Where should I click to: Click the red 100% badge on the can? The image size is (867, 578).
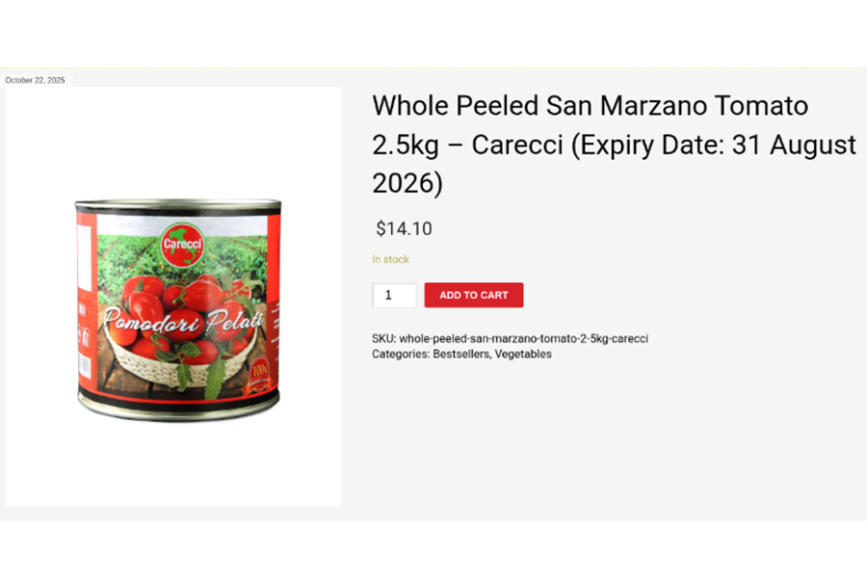pyautogui.click(x=259, y=371)
